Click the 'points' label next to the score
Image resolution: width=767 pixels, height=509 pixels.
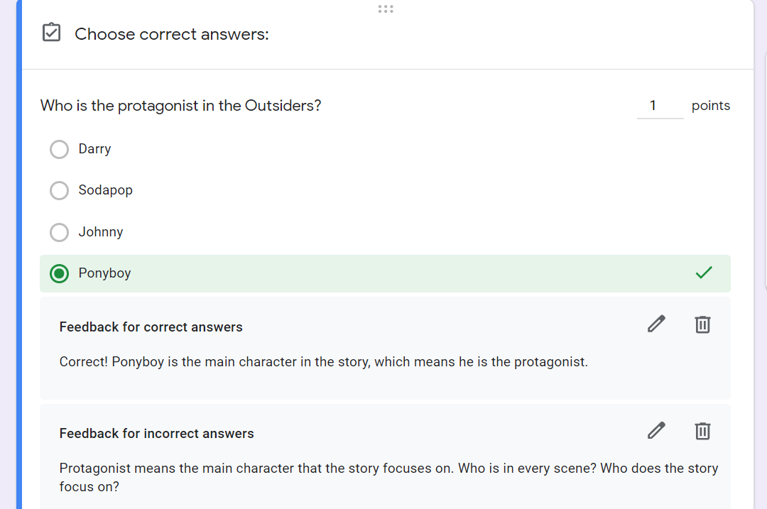[x=710, y=106]
